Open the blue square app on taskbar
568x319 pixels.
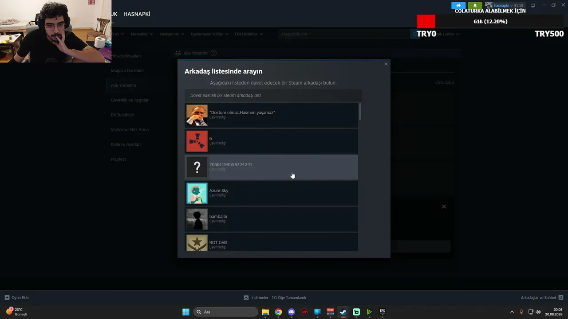point(317,312)
